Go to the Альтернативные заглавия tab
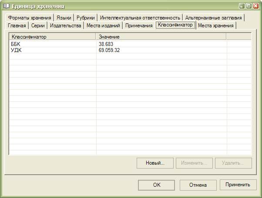The image size is (262, 198). [x=213, y=18]
